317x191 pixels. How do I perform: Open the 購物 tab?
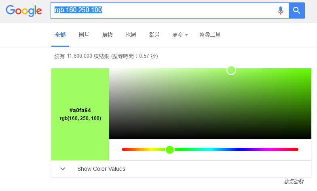[107, 35]
